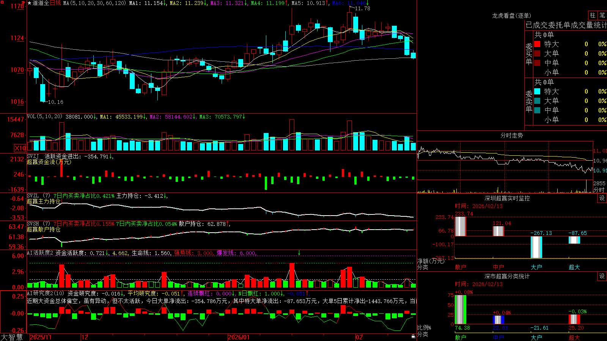Click the cyan 特大 sell-order swatch
Viewport: 607px width, 341px height.
(x=537, y=91)
